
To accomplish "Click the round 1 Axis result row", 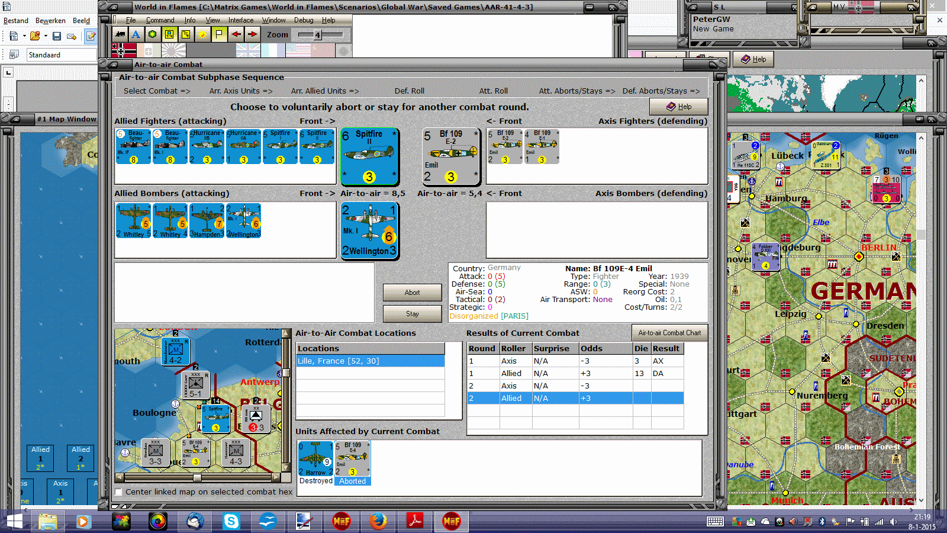I will [x=575, y=361].
